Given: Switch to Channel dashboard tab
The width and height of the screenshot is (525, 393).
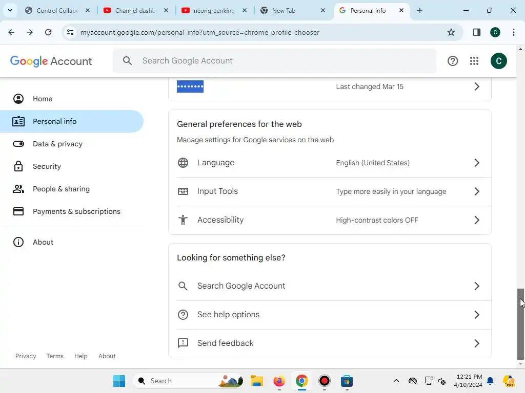Looking at the screenshot, I should click(x=135, y=10).
